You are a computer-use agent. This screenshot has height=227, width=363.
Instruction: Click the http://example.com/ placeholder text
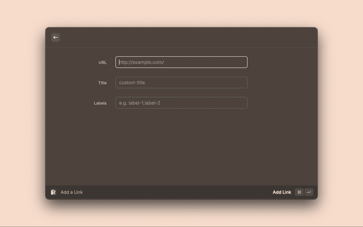[x=142, y=62]
